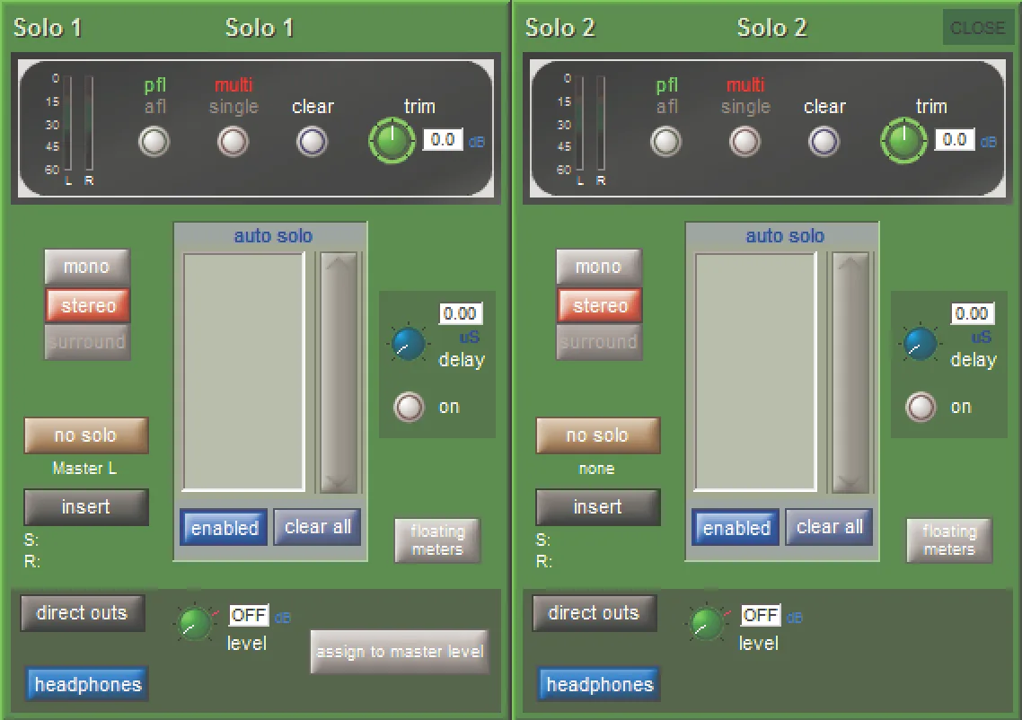Screen dimensions: 1022x720
Task: Select mono mode in Solo 1
Action: tap(87, 267)
